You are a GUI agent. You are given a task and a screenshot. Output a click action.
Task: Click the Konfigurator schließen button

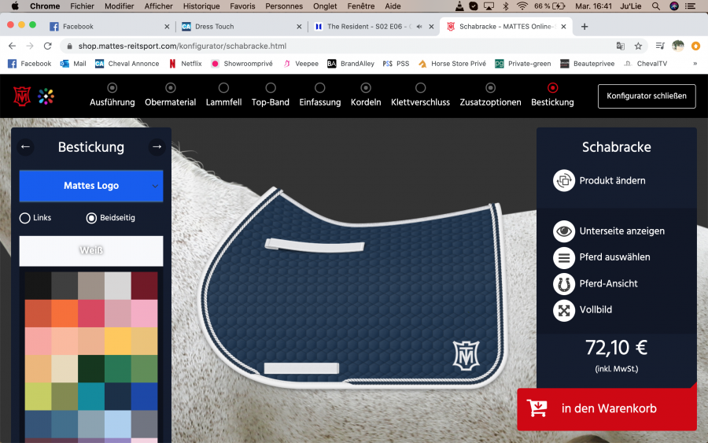[x=647, y=96]
